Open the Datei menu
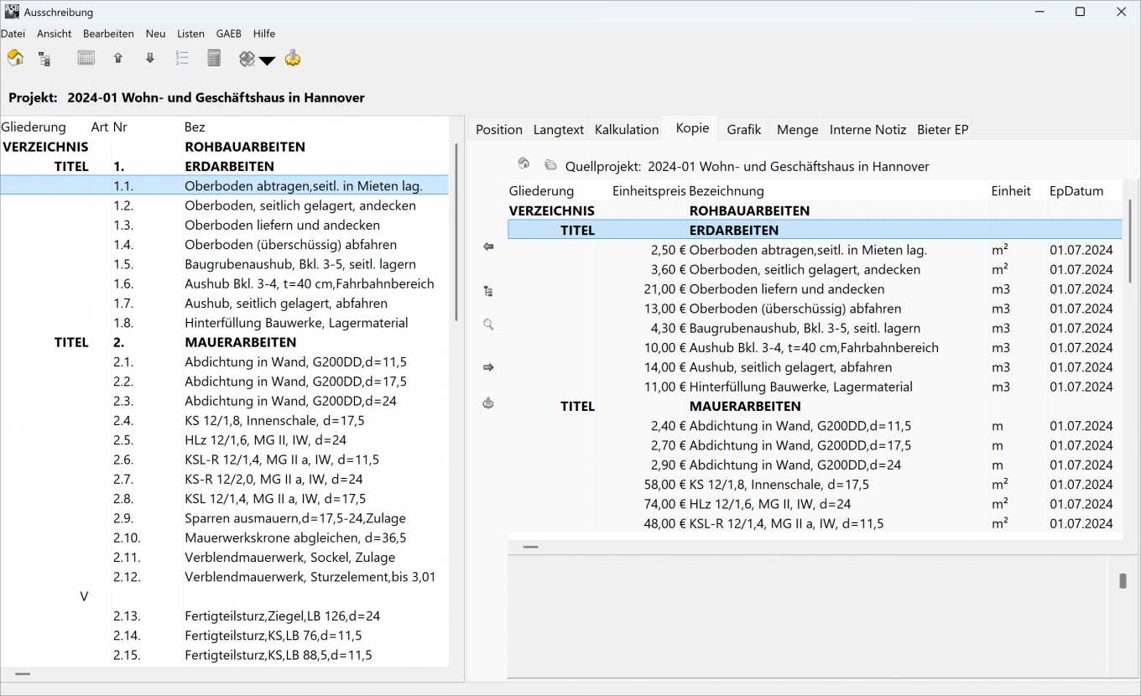This screenshot has height=696, width=1141. pyautogui.click(x=13, y=34)
